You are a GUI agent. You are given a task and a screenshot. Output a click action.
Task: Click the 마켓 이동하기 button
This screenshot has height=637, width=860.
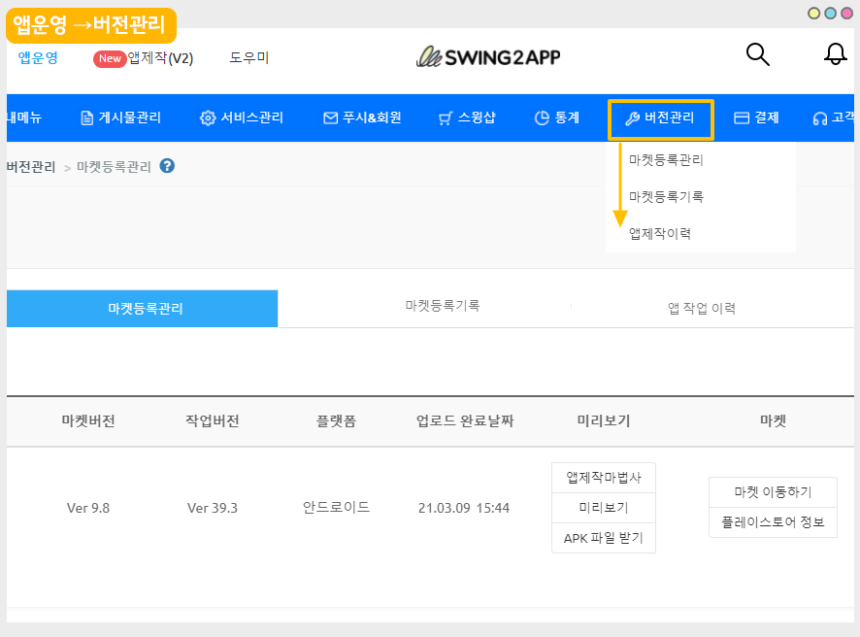coord(773,492)
